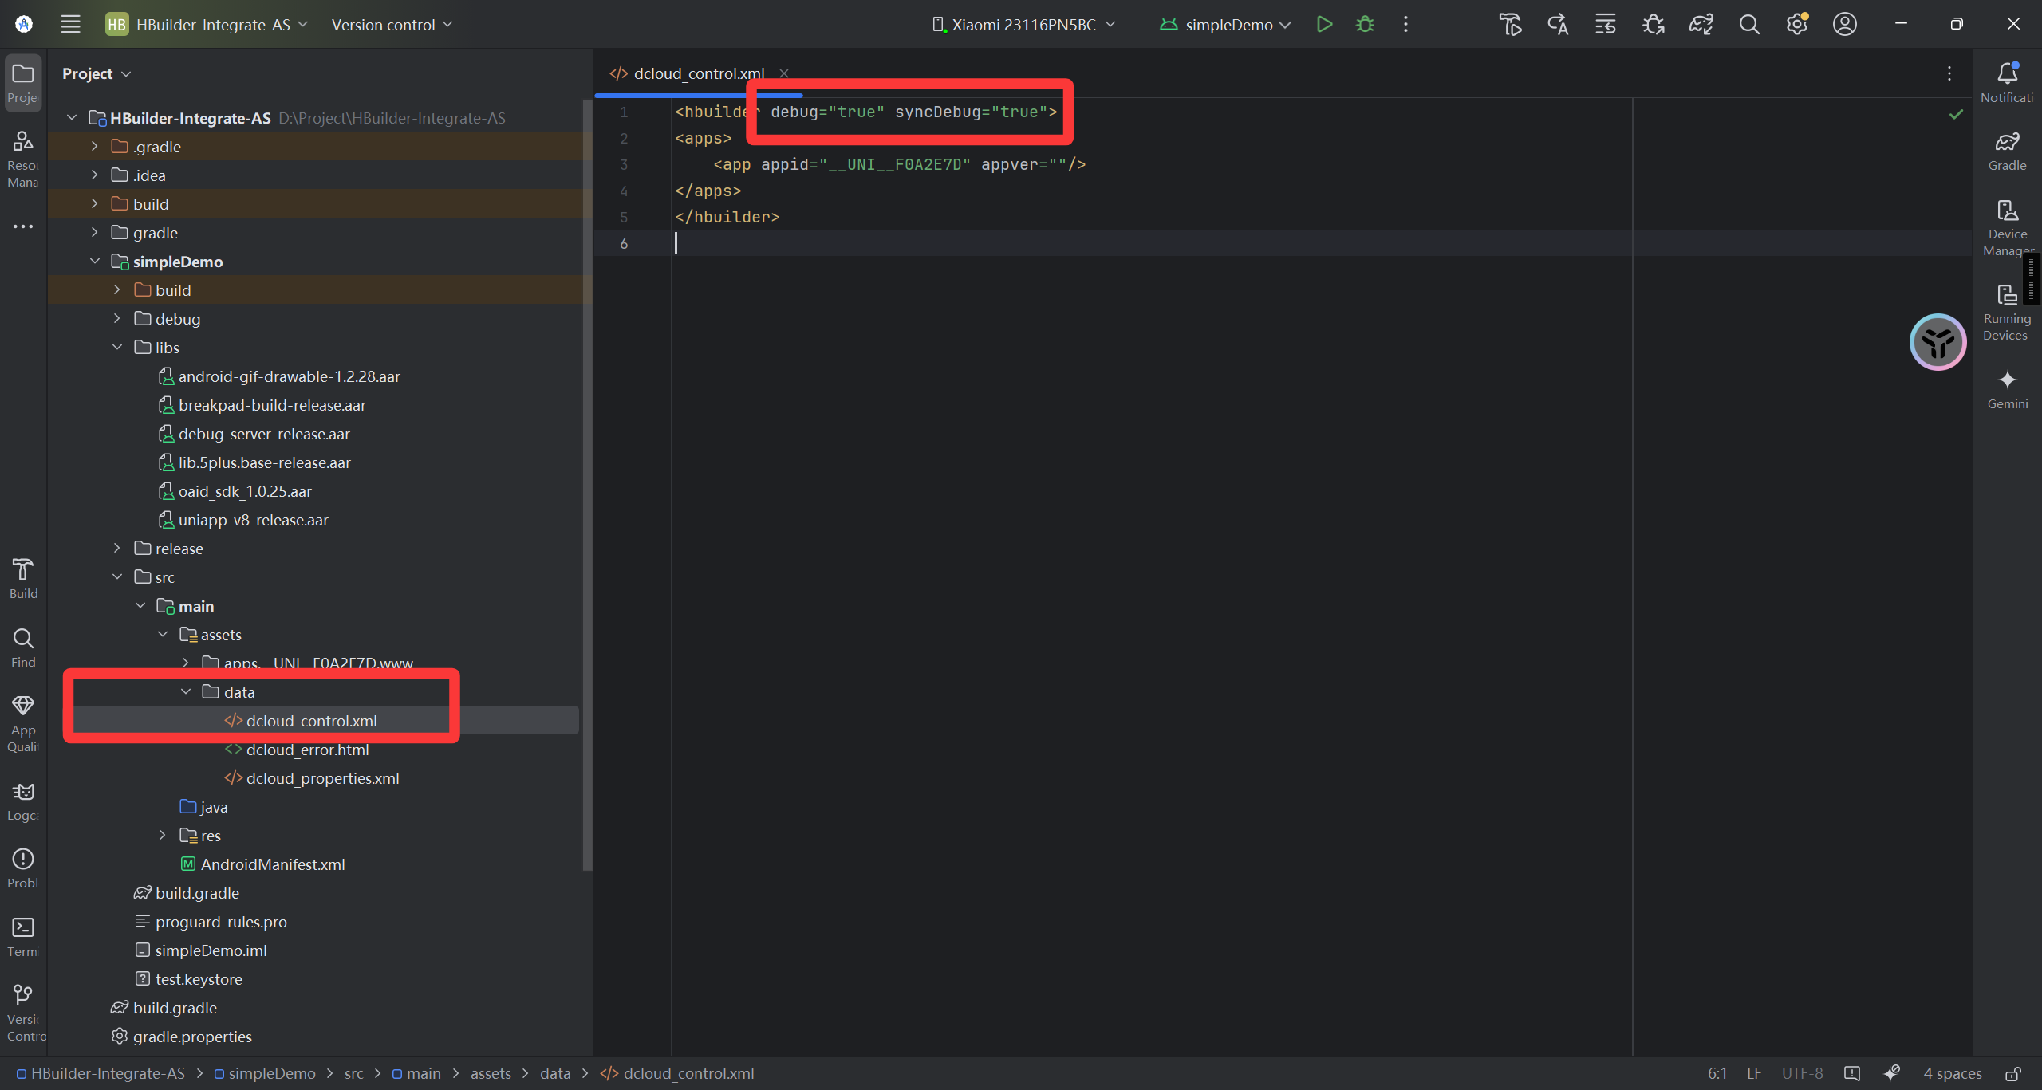Open Notifications panel bell icon
This screenshot has width=2042, height=1090.
click(x=2007, y=82)
